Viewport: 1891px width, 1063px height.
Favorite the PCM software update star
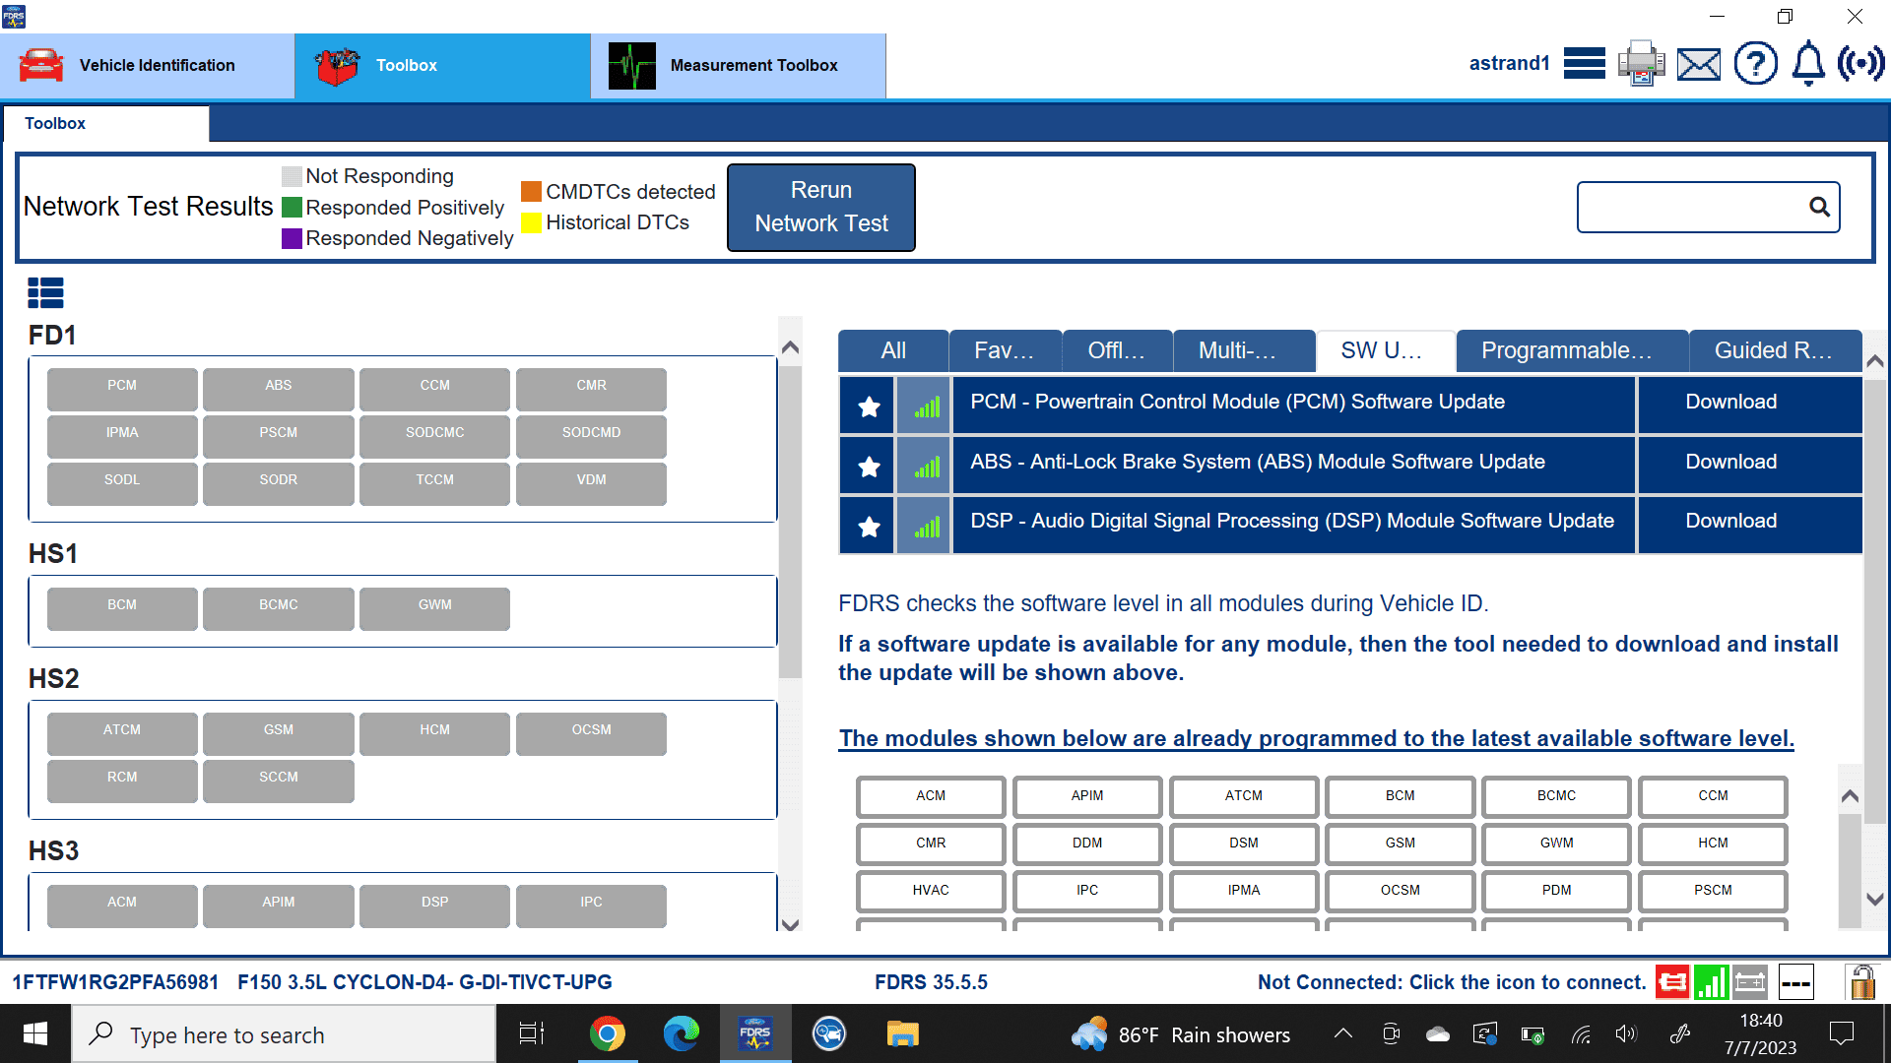[867, 406]
